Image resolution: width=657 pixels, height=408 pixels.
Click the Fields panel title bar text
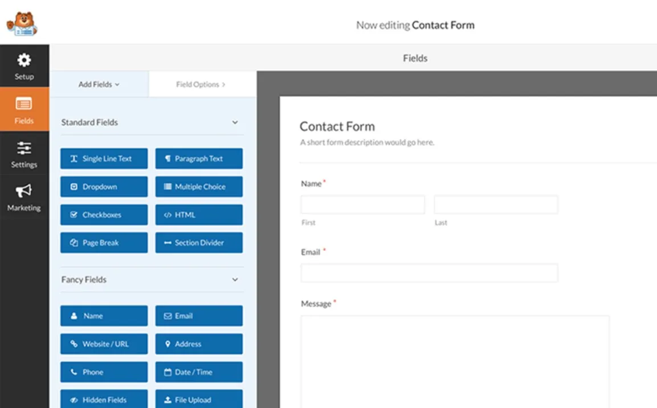tap(415, 58)
